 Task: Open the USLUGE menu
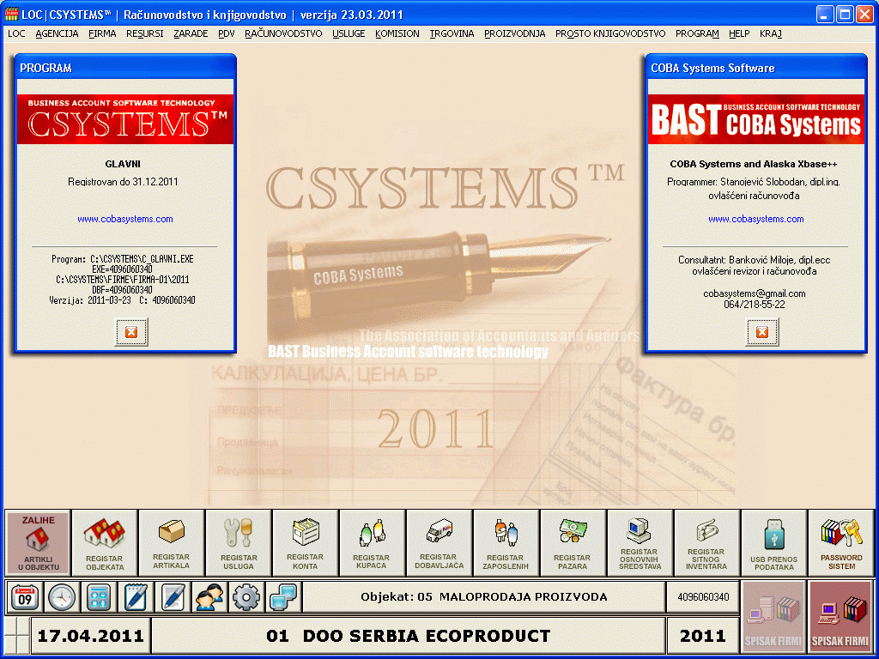tap(349, 33)
